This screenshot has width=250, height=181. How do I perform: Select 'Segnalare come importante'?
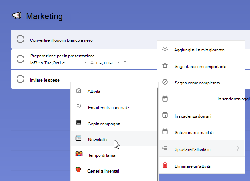tap(201, 66)
